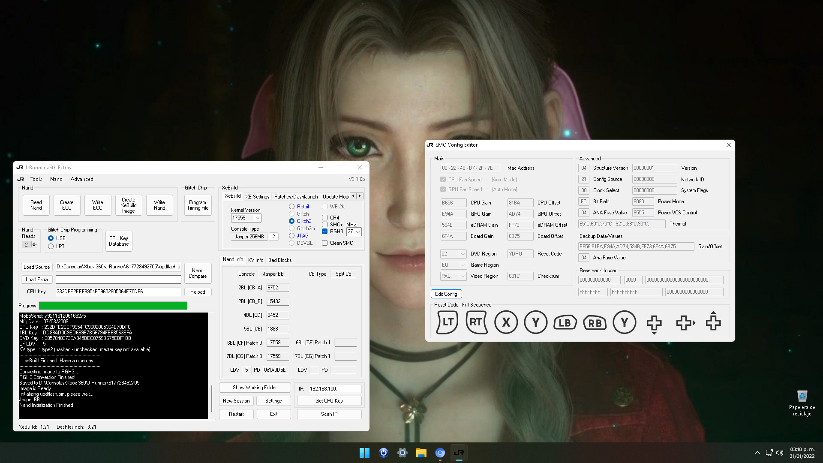Select the JTAG image type
Viewport: 823px width, 463px height.
(x=292, y=236)
